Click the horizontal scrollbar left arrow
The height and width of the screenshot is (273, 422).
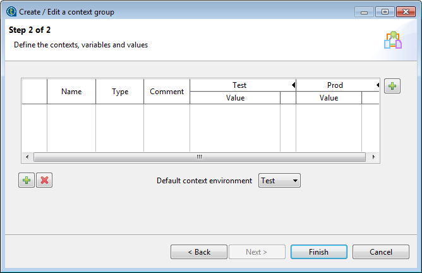[27, 157]
